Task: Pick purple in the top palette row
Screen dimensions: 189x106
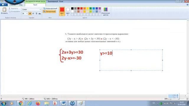Action: pyautogui.click(x=100, y=8)
